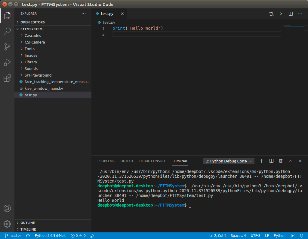
Task: Split the terminal panel
Action: coord(271,161)
